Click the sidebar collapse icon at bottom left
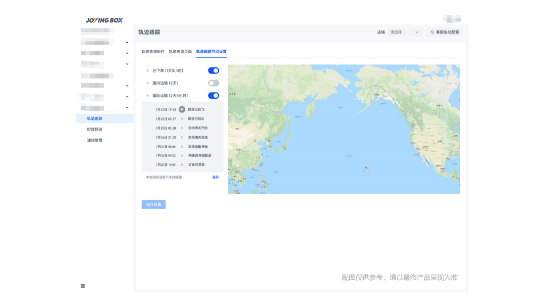 [83, 286]
